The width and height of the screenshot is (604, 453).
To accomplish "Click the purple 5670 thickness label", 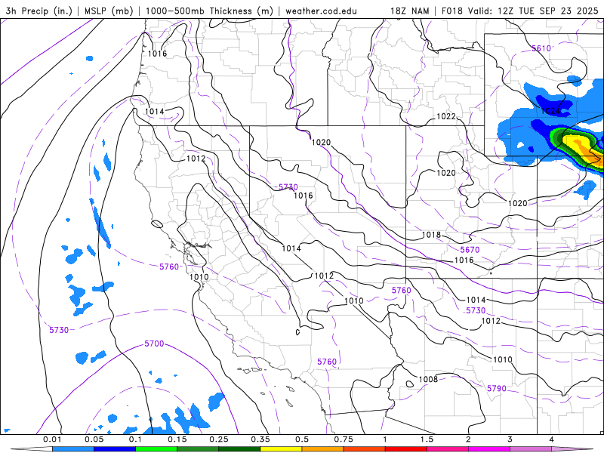I will (x=470, y=250).
